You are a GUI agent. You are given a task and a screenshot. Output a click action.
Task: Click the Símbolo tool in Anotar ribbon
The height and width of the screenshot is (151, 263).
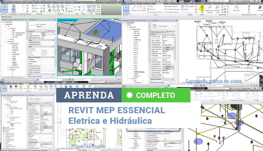(260, 8)
